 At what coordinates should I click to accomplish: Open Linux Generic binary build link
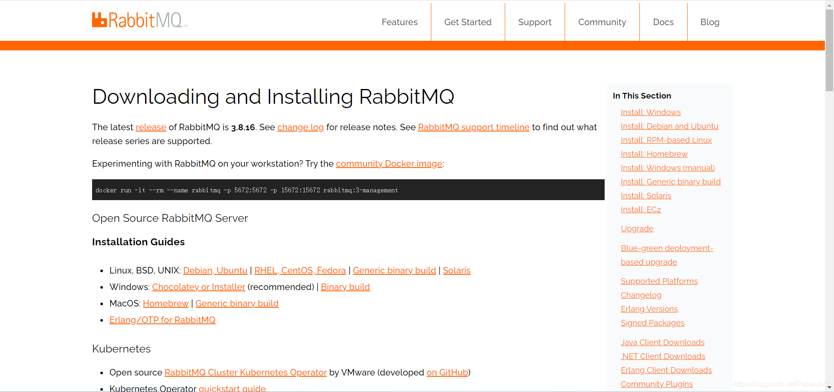[x=394, y=270]
